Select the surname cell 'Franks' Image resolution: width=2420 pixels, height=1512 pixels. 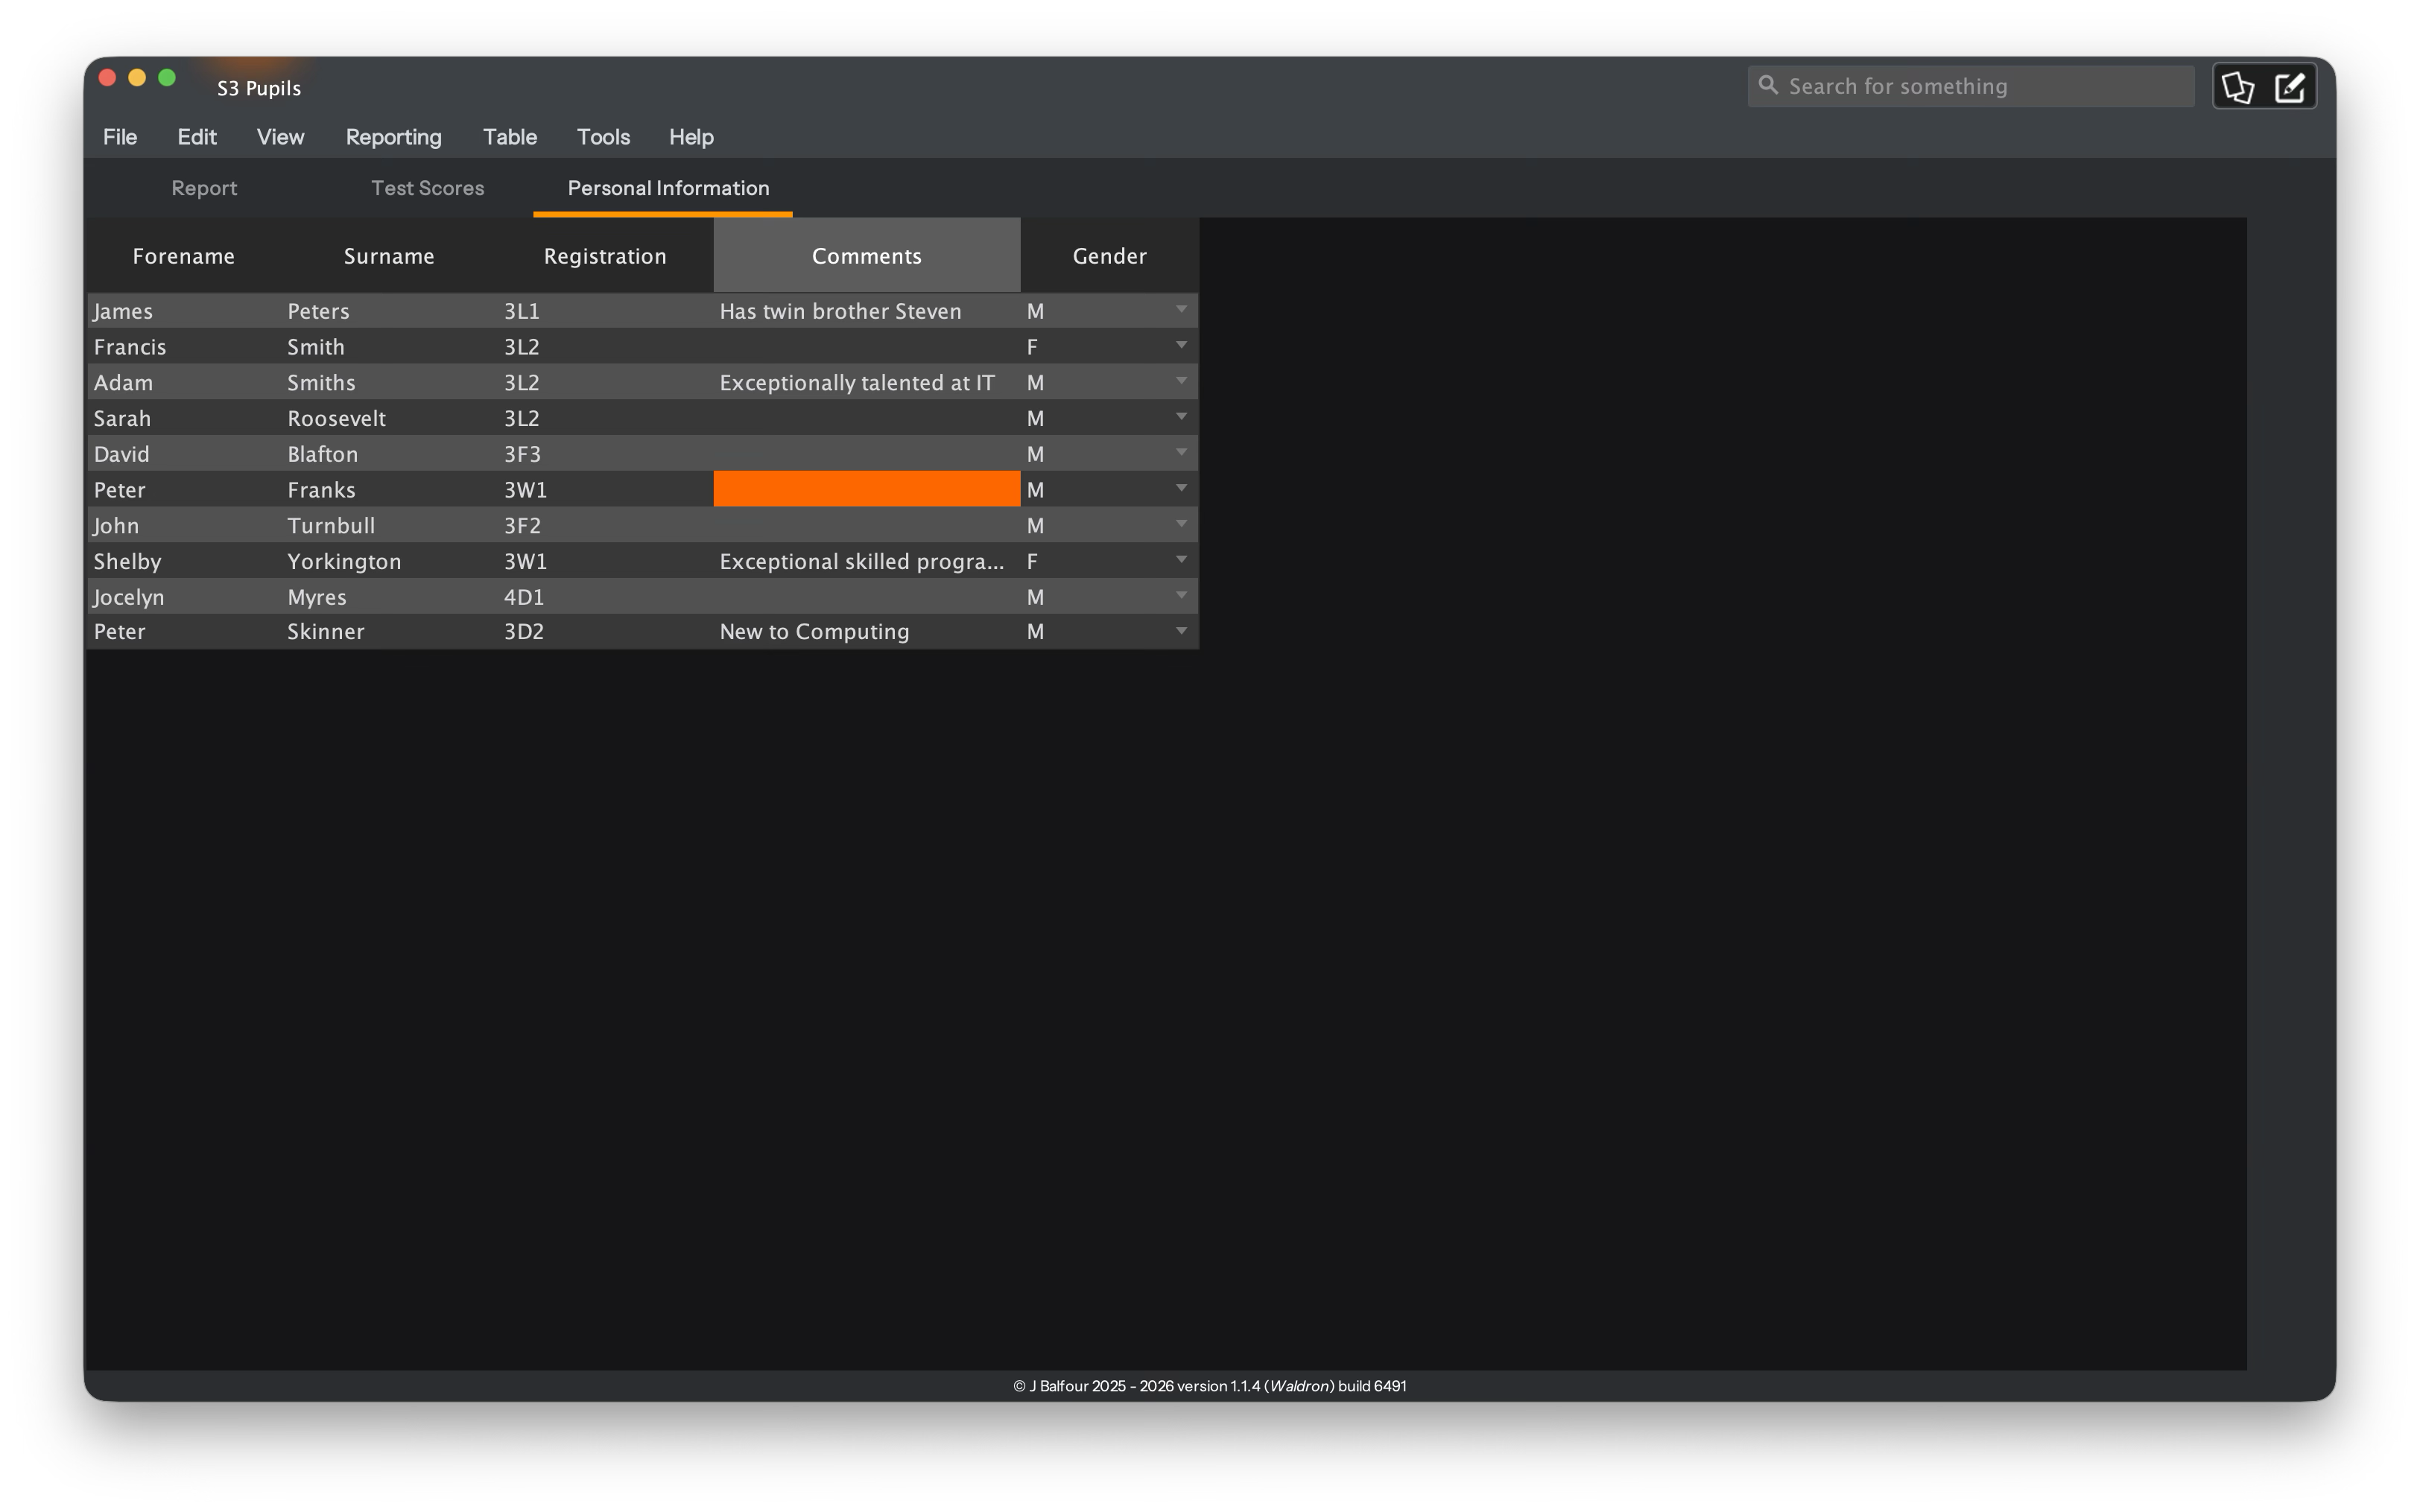tap(389, 490)
